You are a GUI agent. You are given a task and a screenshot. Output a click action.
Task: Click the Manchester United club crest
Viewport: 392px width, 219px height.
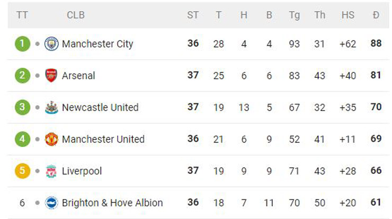(x=51, y=139)
